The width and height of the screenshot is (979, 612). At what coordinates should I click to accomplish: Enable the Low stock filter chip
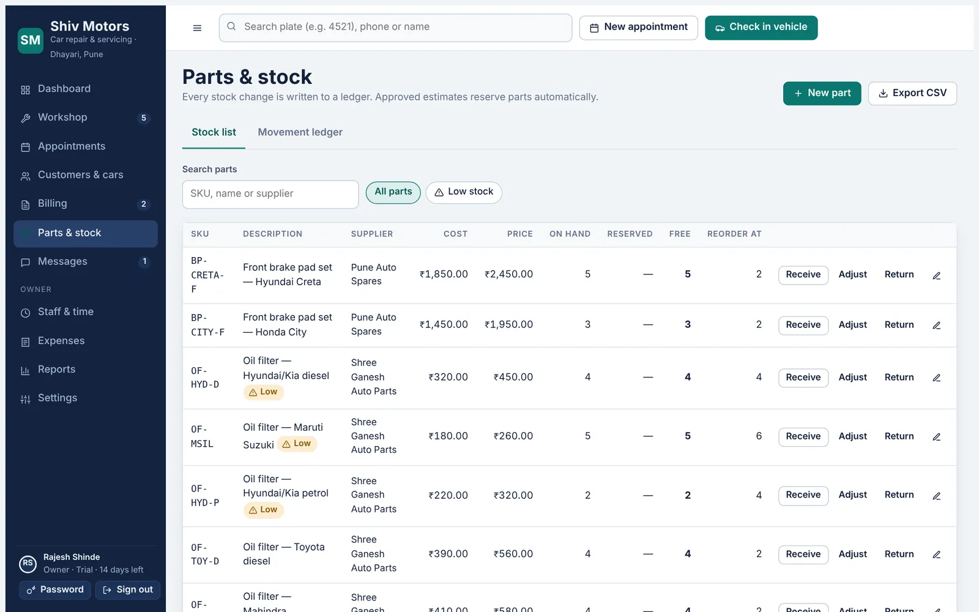(464, 192)
